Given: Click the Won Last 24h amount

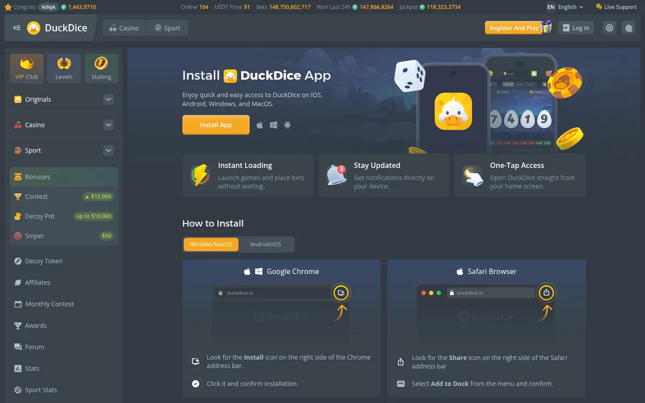Looking at the screenshot, I should click(376, 7).
